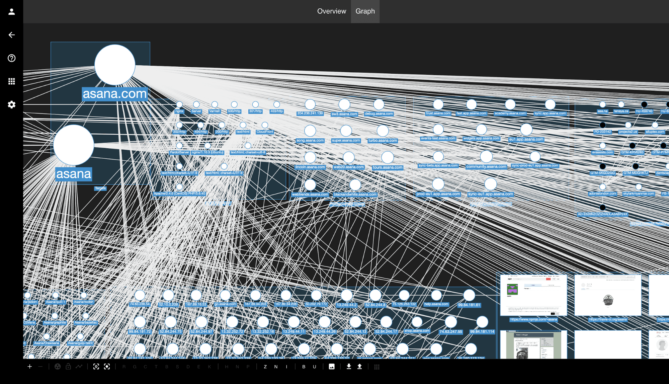
Task: Click the 99.84.181.61 label
Action: (469, 305)
